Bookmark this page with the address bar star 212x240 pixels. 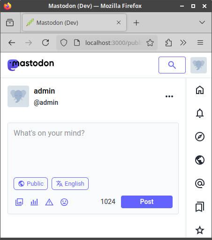pos(150,43)
